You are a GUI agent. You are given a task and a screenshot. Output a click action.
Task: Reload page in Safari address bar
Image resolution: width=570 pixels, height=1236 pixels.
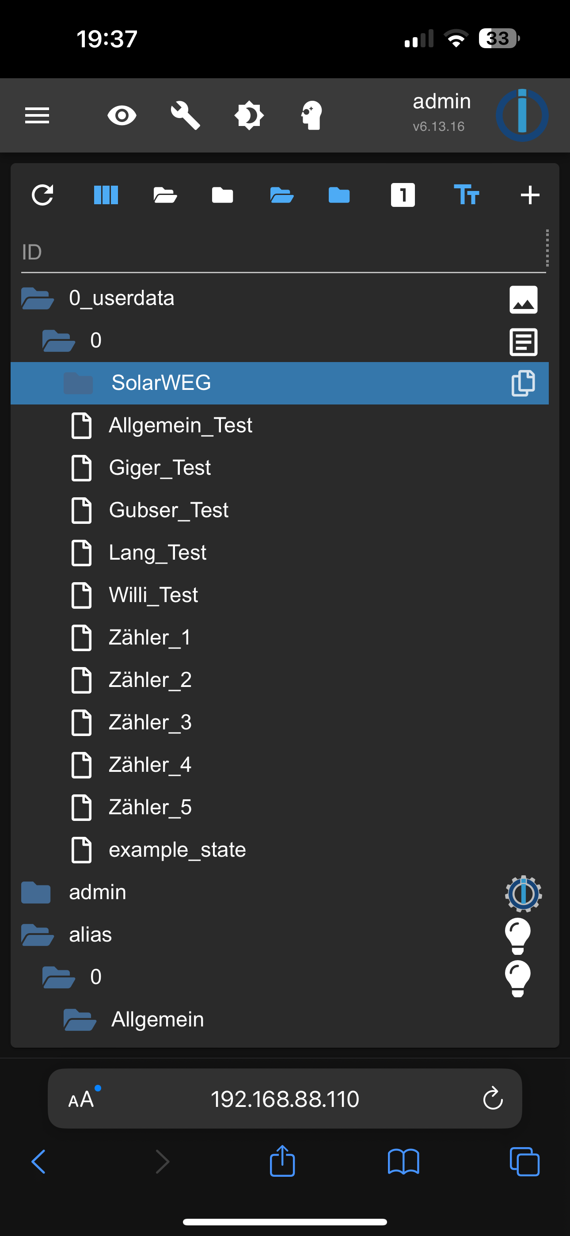coord(492,1099)
